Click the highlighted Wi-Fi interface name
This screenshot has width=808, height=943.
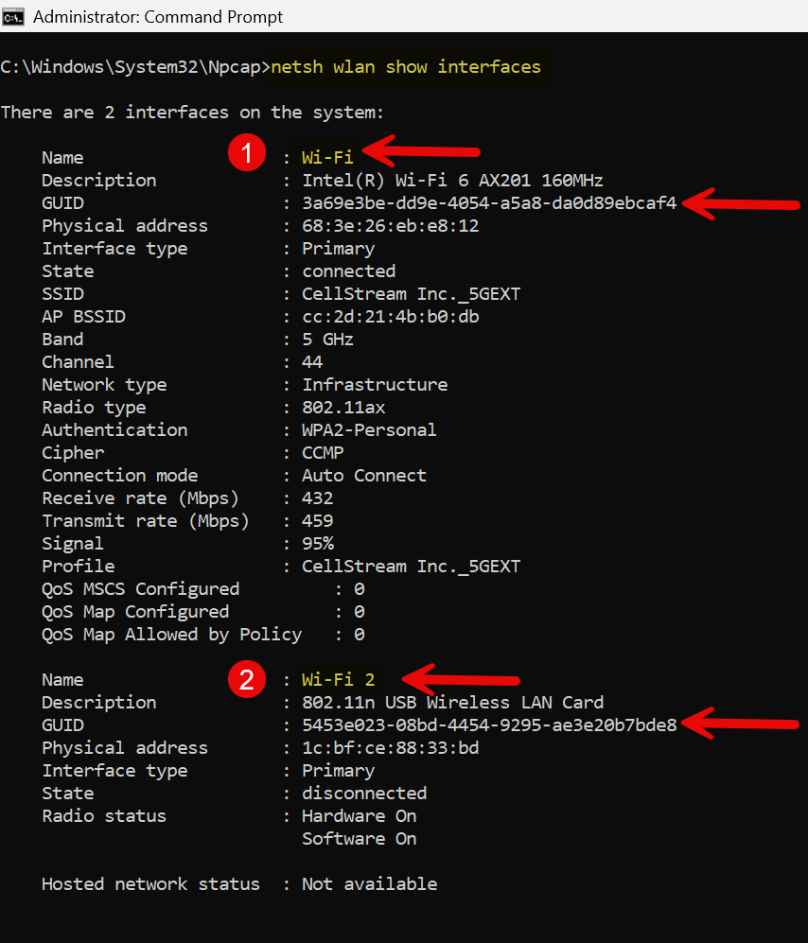(x=327, y=158)
